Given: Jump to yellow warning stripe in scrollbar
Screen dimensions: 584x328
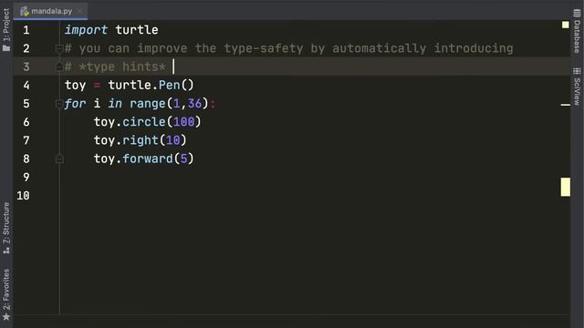Looking at the screenshot, I should tap(566, 187).
